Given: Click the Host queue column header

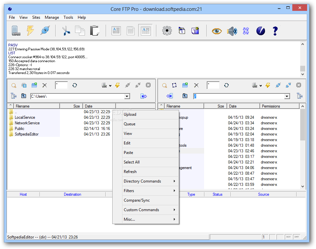Looking at the screenshot, I should [x=23, y=194].
